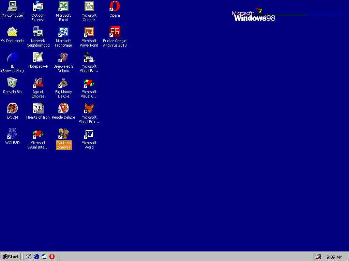The height and width of the screenshot is (261, 349).
Task: Open the Start menu
Action: [11, 257]
